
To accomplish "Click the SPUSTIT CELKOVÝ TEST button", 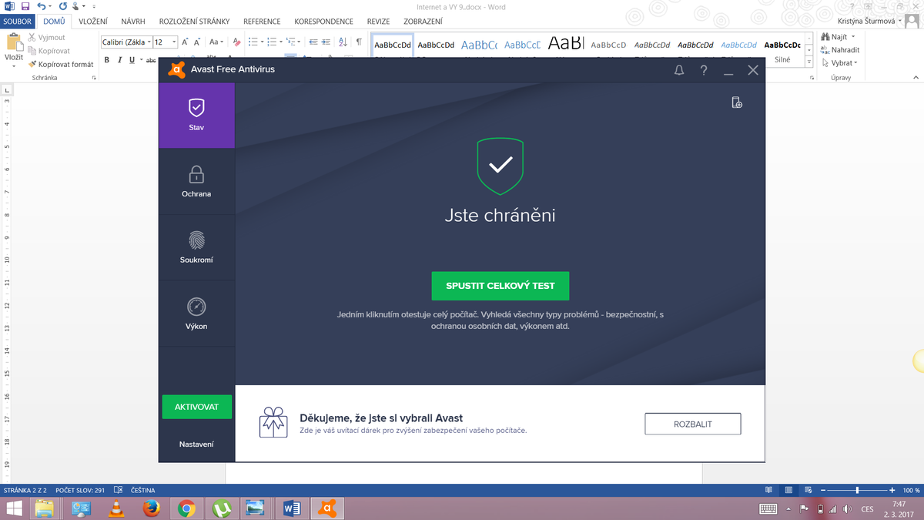I will (500, 286).
